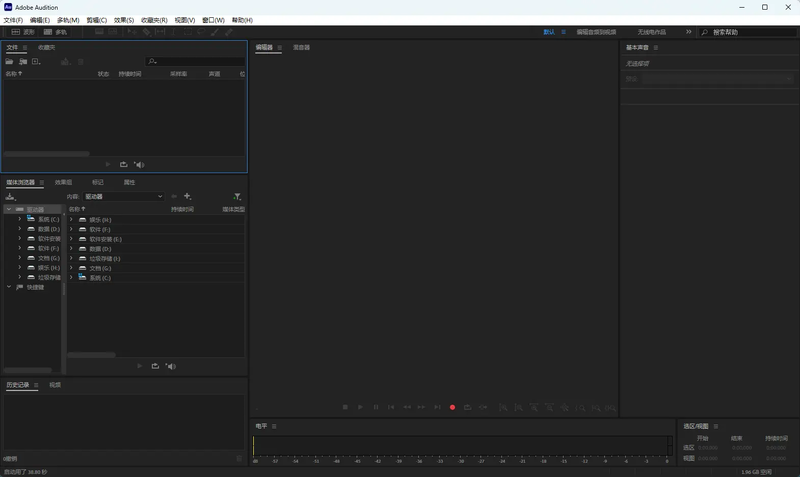The width and height of the screenshot is (800, 477).
Task: Collapse the 快捷键 tree node
Action: (x=9, y=287)
